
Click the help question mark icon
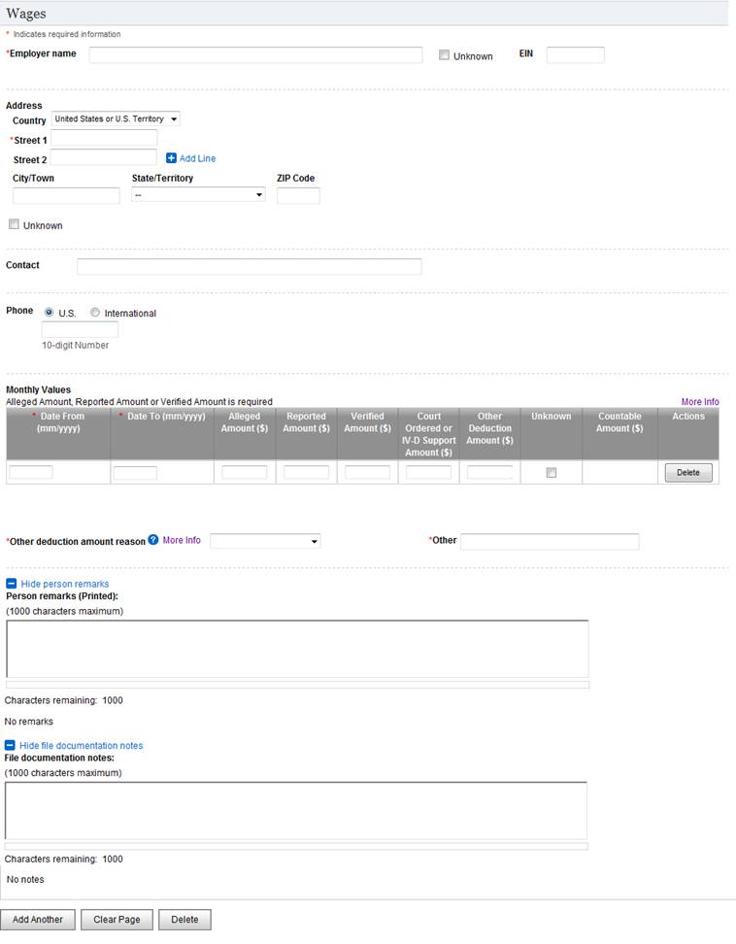tap(153, 540)
